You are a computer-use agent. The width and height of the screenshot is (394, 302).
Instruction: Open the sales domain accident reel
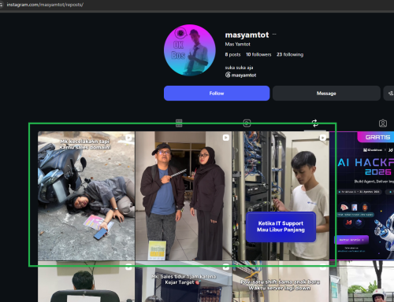click(86, 196)
